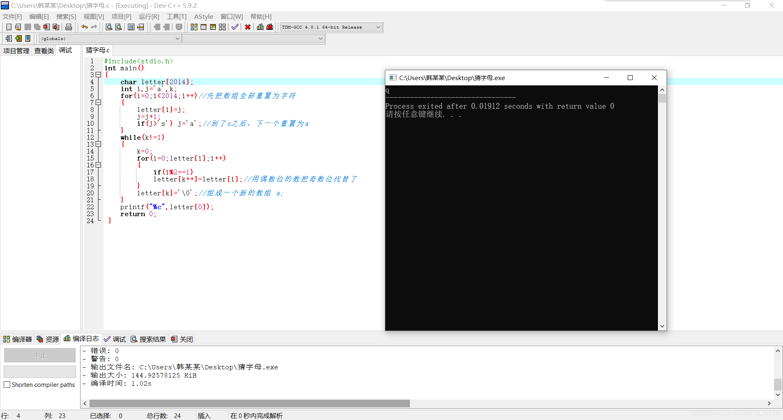Click the Go to line icon

(141, 27)
